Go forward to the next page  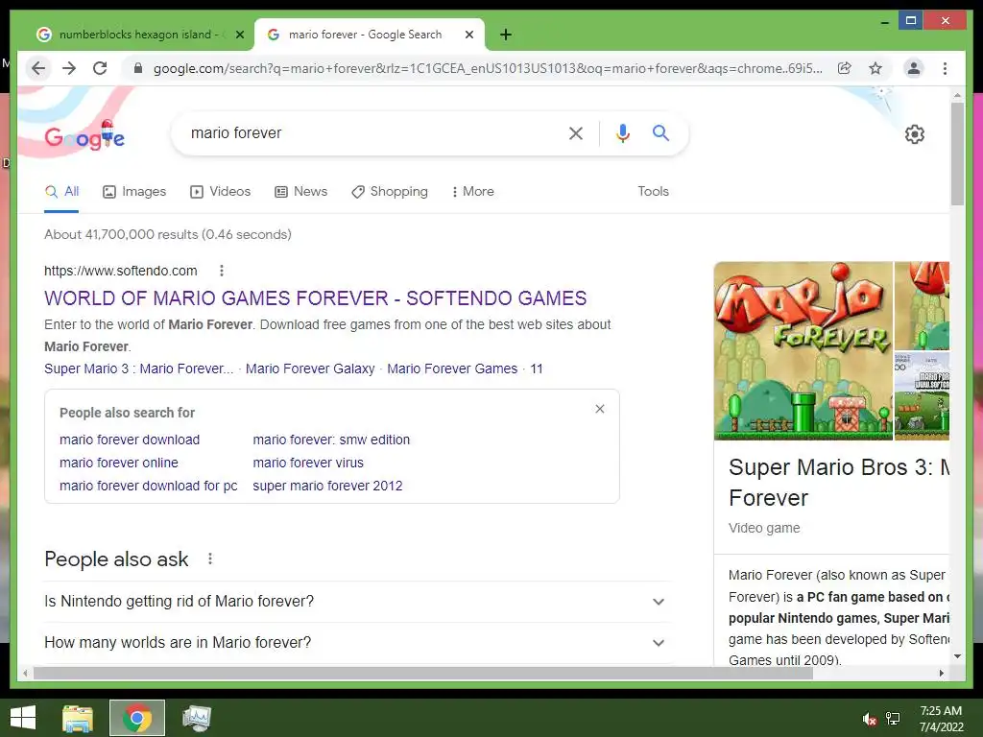click(69, 68)
